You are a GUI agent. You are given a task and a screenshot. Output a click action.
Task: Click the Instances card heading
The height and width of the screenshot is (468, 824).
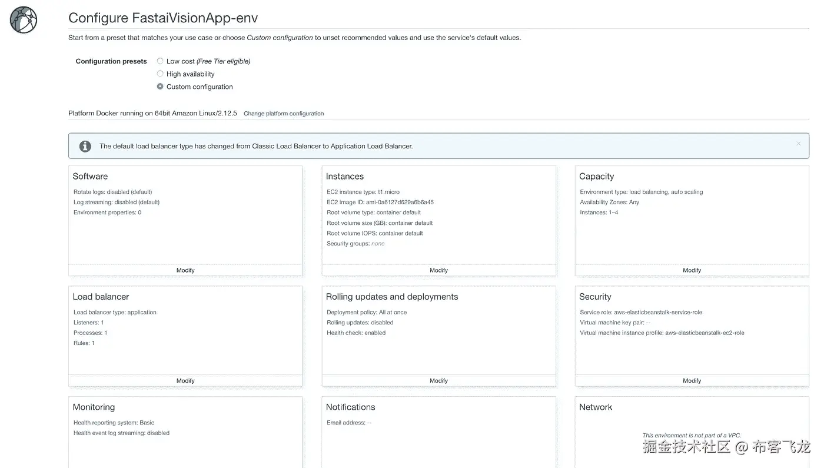pos(345,177)
